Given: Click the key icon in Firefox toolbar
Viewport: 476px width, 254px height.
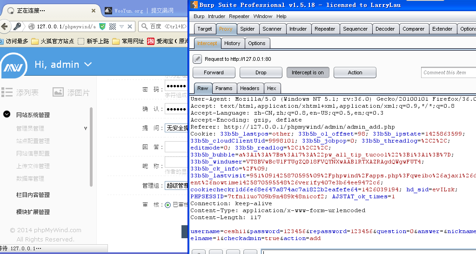Looking at the screenshot, I should (17, 26).
